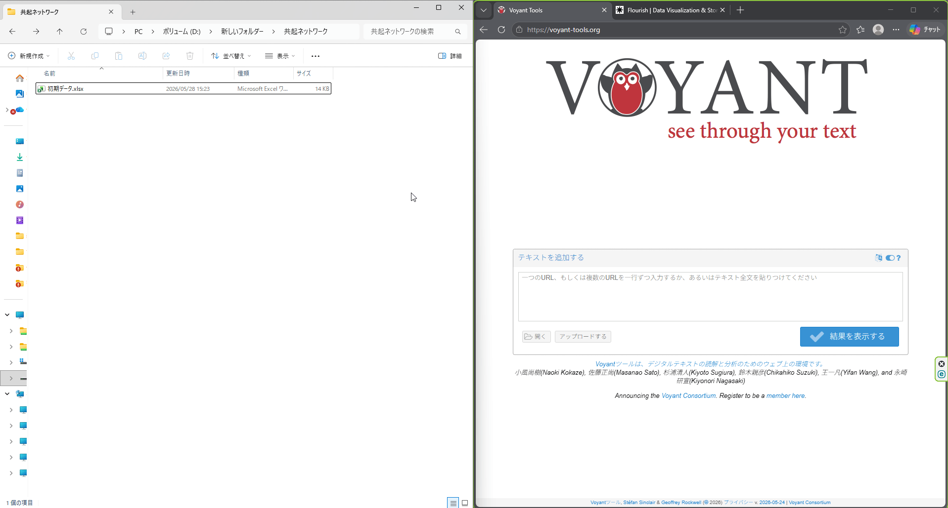Click the PC breadcrumb in address bar

[x=138, y=32]
